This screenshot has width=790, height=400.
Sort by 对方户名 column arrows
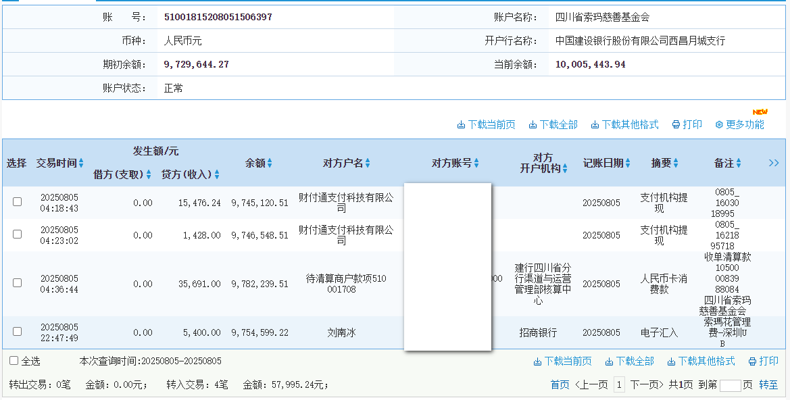point(367,164)
